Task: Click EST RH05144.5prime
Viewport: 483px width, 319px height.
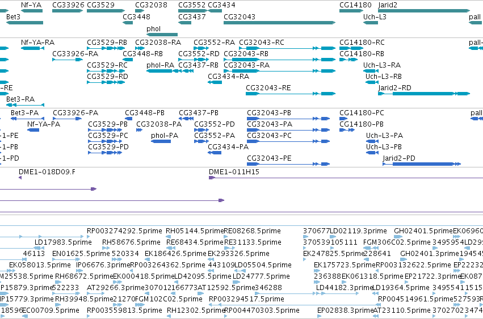Action: click(195, 231)
